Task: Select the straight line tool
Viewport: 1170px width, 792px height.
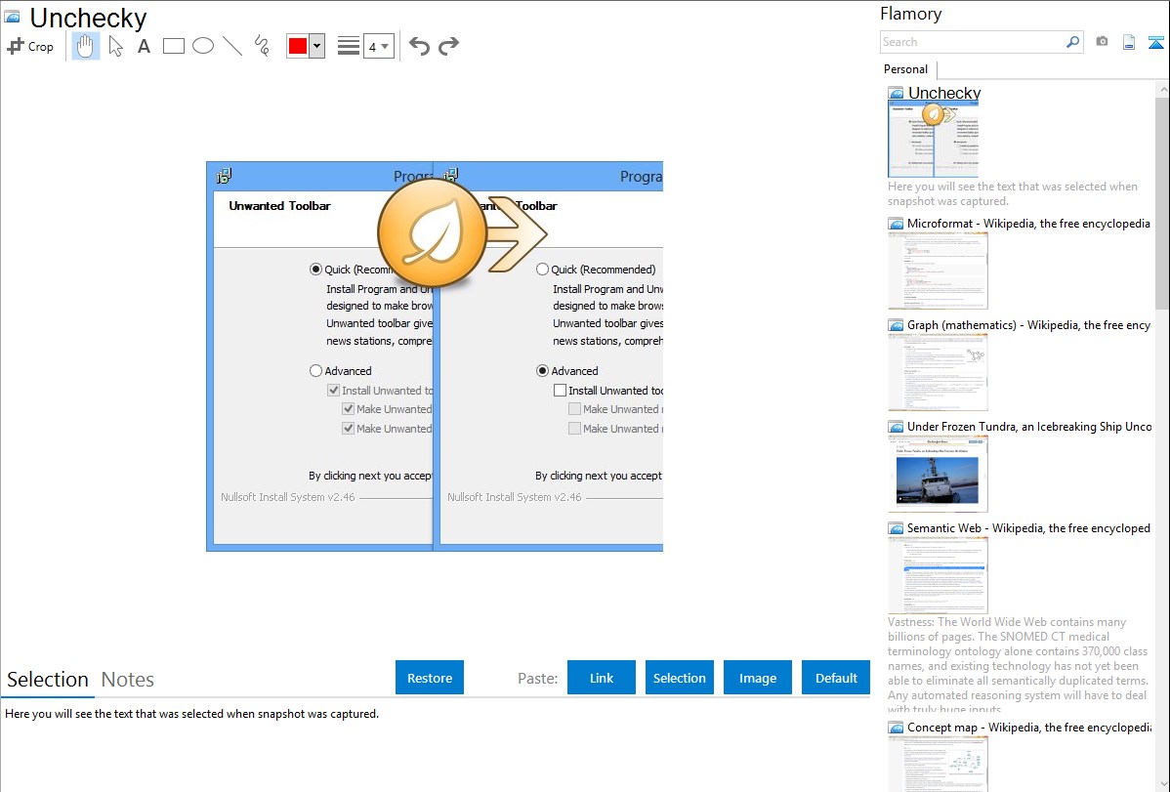Action: [x=232, y=46]
